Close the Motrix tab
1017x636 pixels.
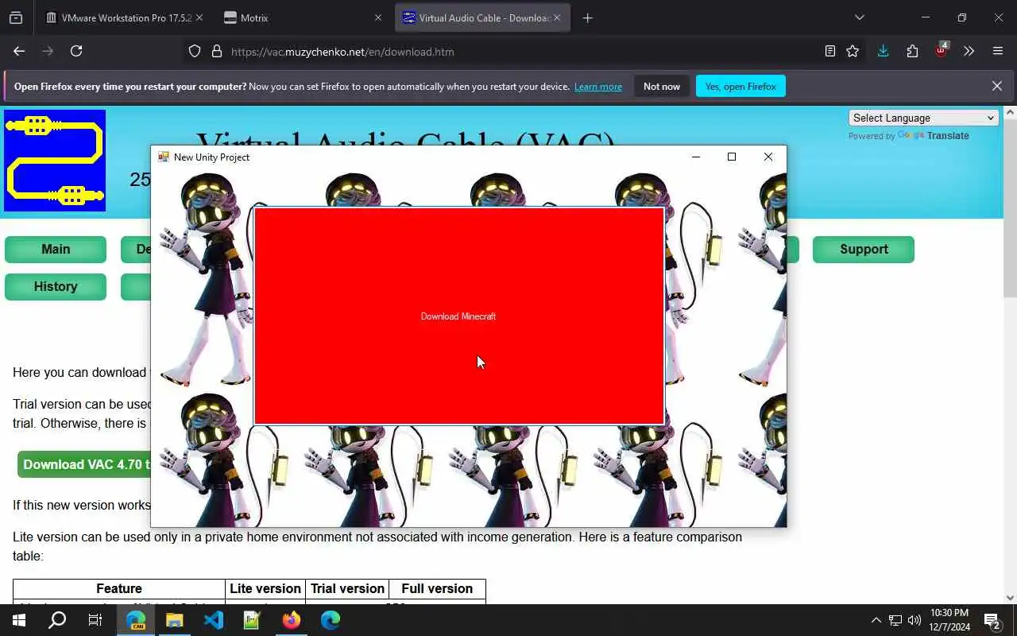click(378, 17)
